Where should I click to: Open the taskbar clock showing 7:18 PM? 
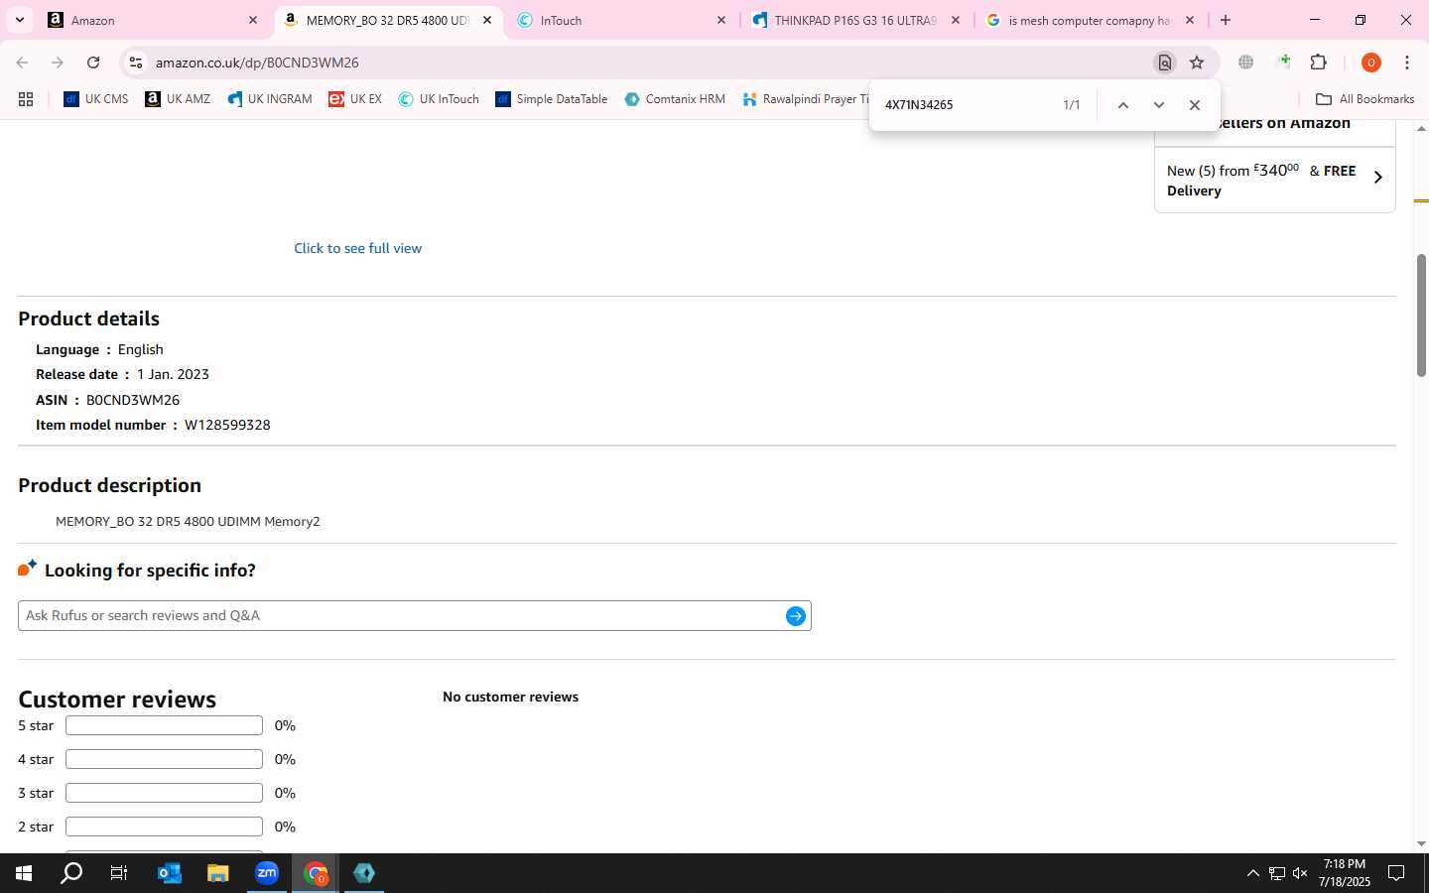pos(1345,873)
